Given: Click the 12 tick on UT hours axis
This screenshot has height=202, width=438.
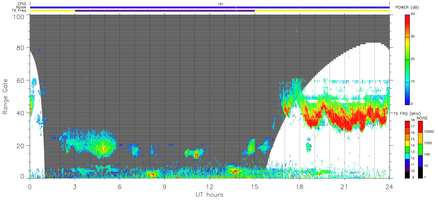Looking at the screenshot, I should [x=210, y=186].
